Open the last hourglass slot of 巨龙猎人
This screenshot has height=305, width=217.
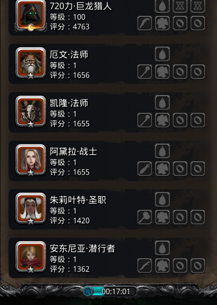(x=198, y=6)
